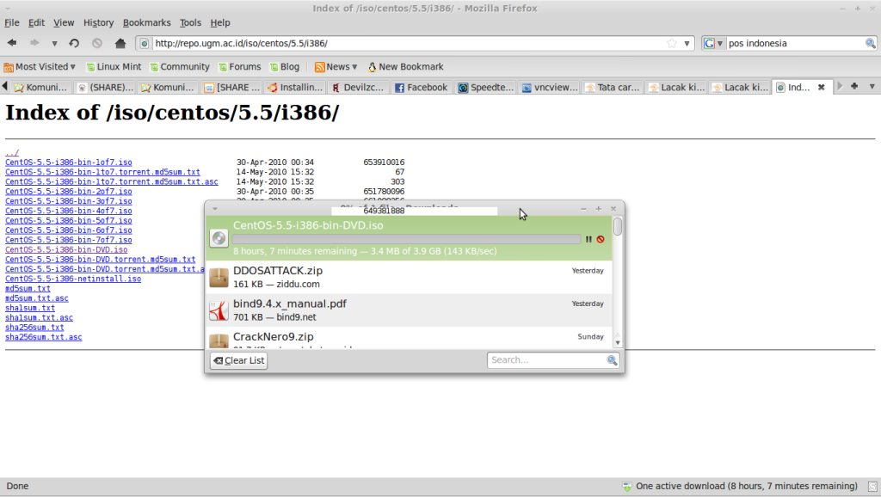881x497 pixels.
Task: Click the active download status bar indicator
Action: click(x=740, y=487)
